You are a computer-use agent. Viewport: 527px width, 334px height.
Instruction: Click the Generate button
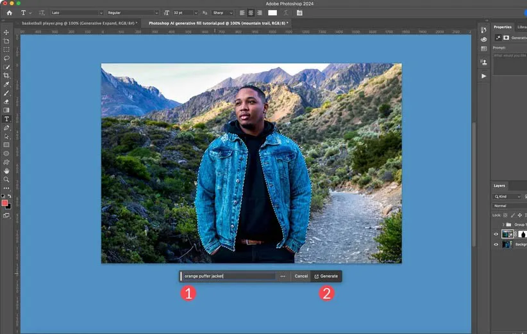click(326, 276)
